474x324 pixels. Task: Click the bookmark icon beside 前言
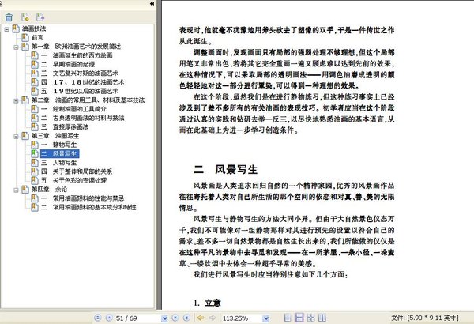pyautogui.click(x=25, y=38)
